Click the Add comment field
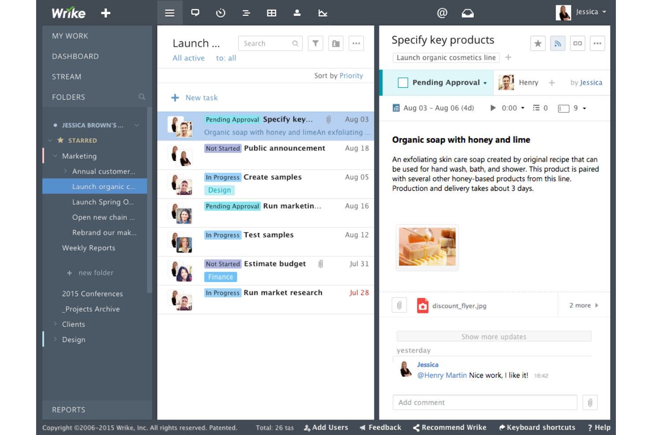The width and height of the screenshot is (652, 435). 485,402
